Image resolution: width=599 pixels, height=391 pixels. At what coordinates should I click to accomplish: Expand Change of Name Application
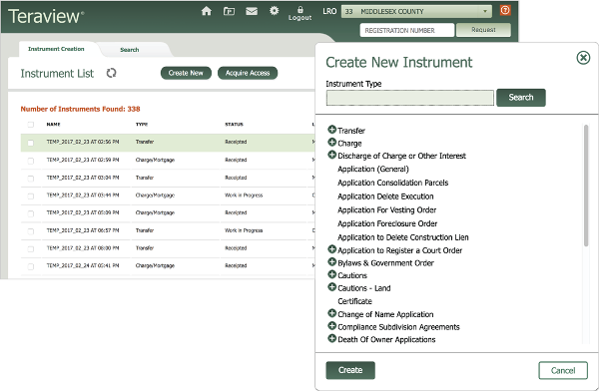(x=332, y=313)
